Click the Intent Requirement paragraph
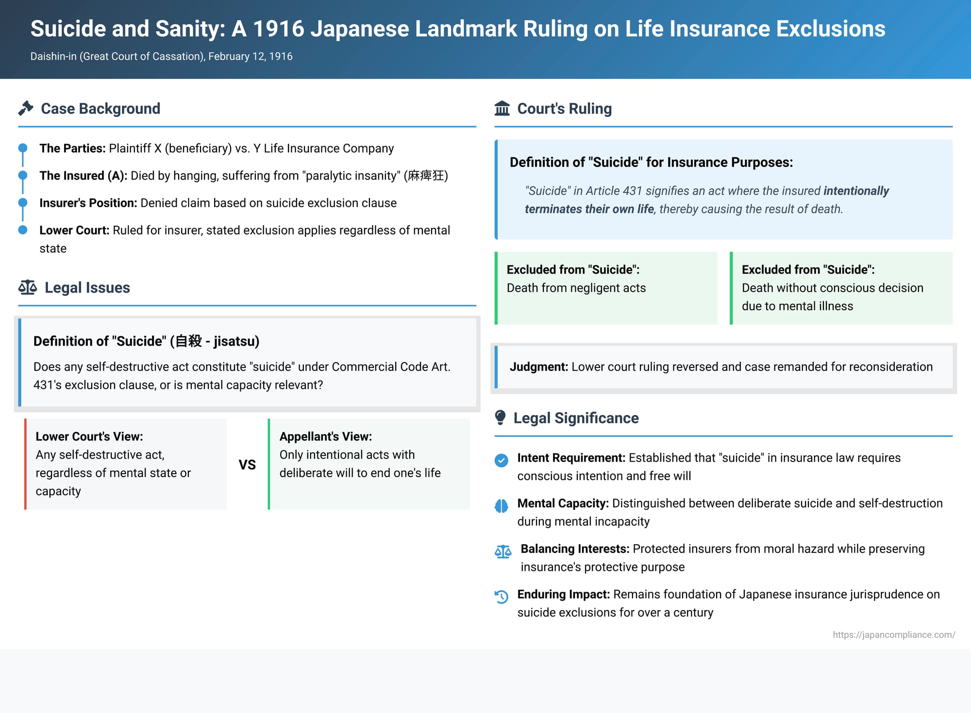Viewport: 971px width, 713px height. (x=709, y=466)
